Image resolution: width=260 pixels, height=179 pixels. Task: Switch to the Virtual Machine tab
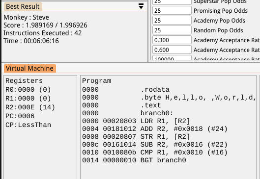[x=29, y=68]
